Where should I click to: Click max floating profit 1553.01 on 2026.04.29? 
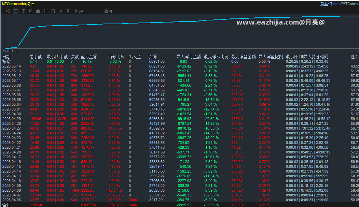point(238,119)
